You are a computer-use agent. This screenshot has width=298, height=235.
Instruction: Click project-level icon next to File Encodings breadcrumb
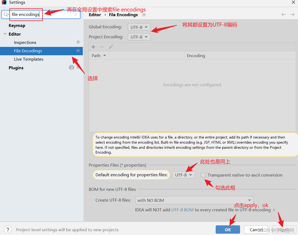click(x=144, y=15)
